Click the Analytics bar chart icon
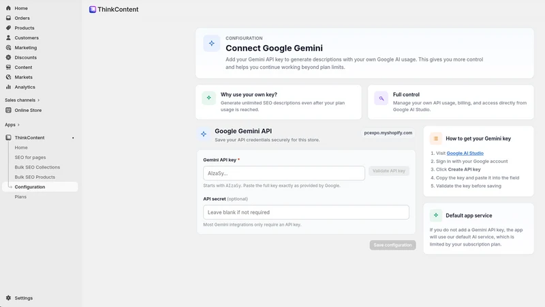 pos(8,87)
